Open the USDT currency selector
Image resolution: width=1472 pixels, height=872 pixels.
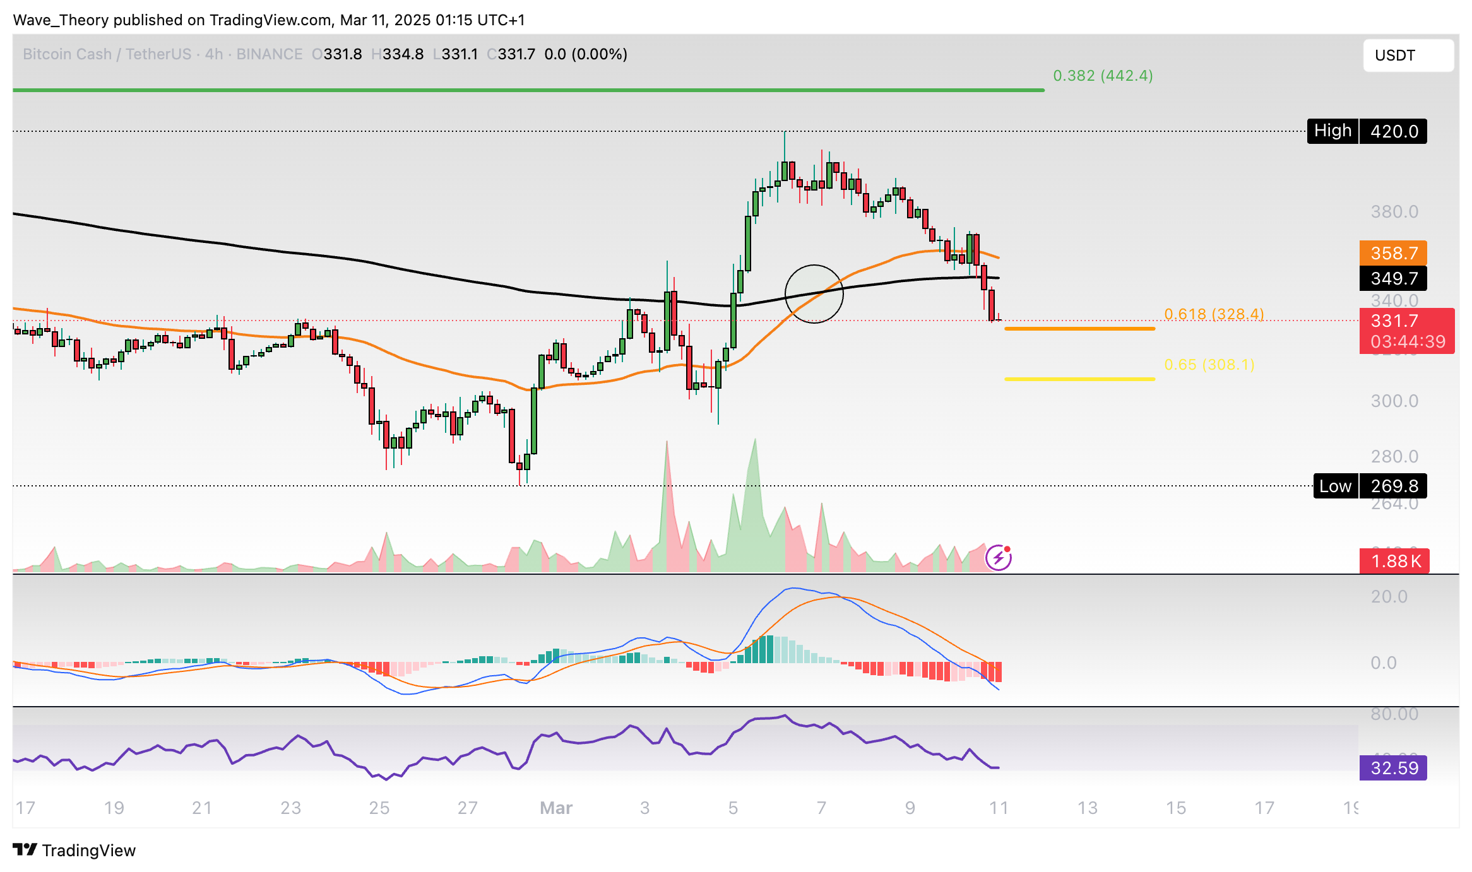1408,56
